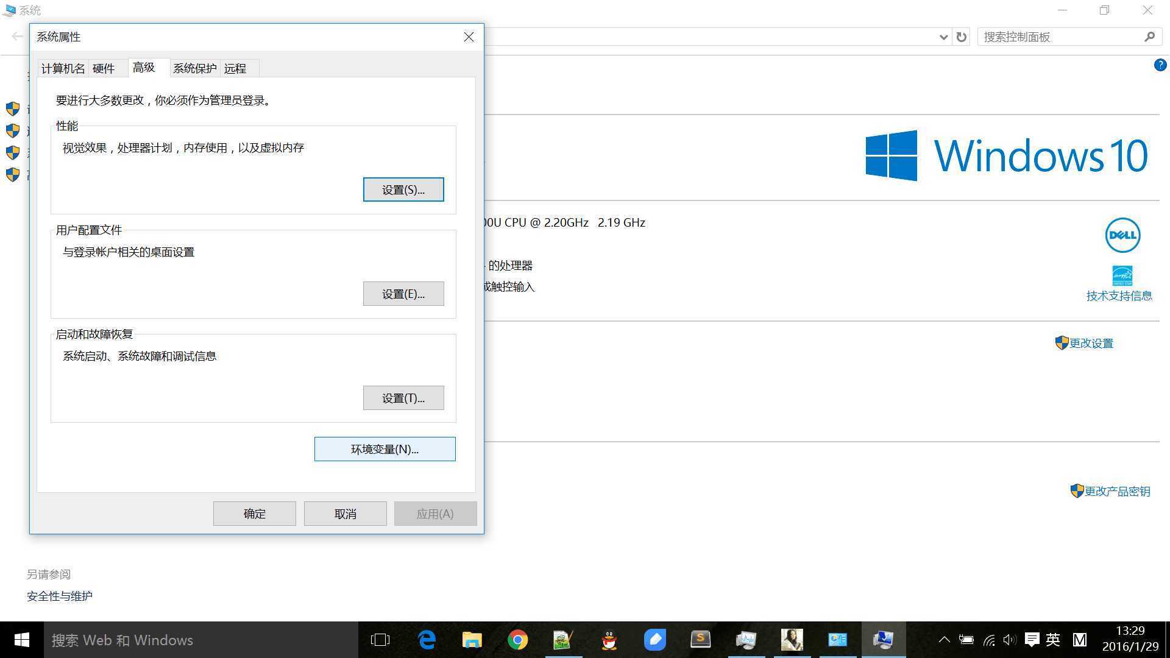Click 设置(S) performance settings button
Viewport: 1170px width, 658px height.
(403, 189)
